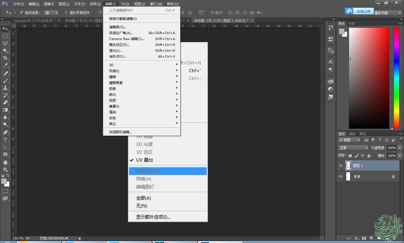Click the Delete layer trash icon

tap(394, 238)
